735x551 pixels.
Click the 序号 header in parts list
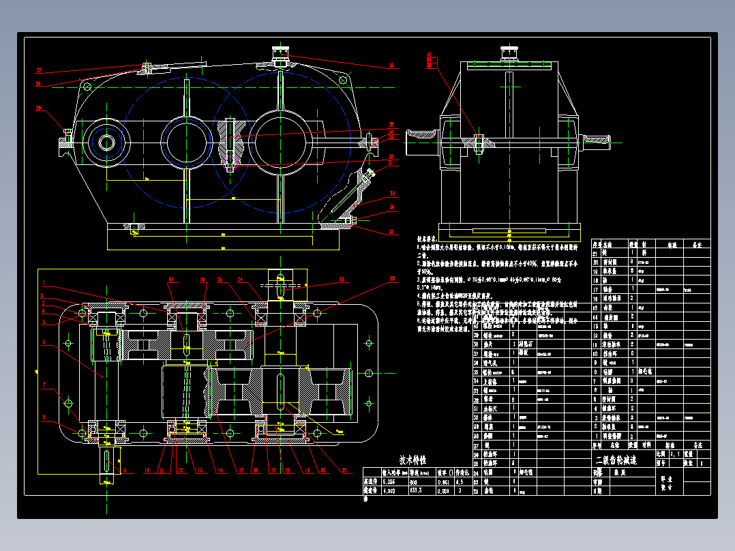pyautogui.click(x=596, y=244)
